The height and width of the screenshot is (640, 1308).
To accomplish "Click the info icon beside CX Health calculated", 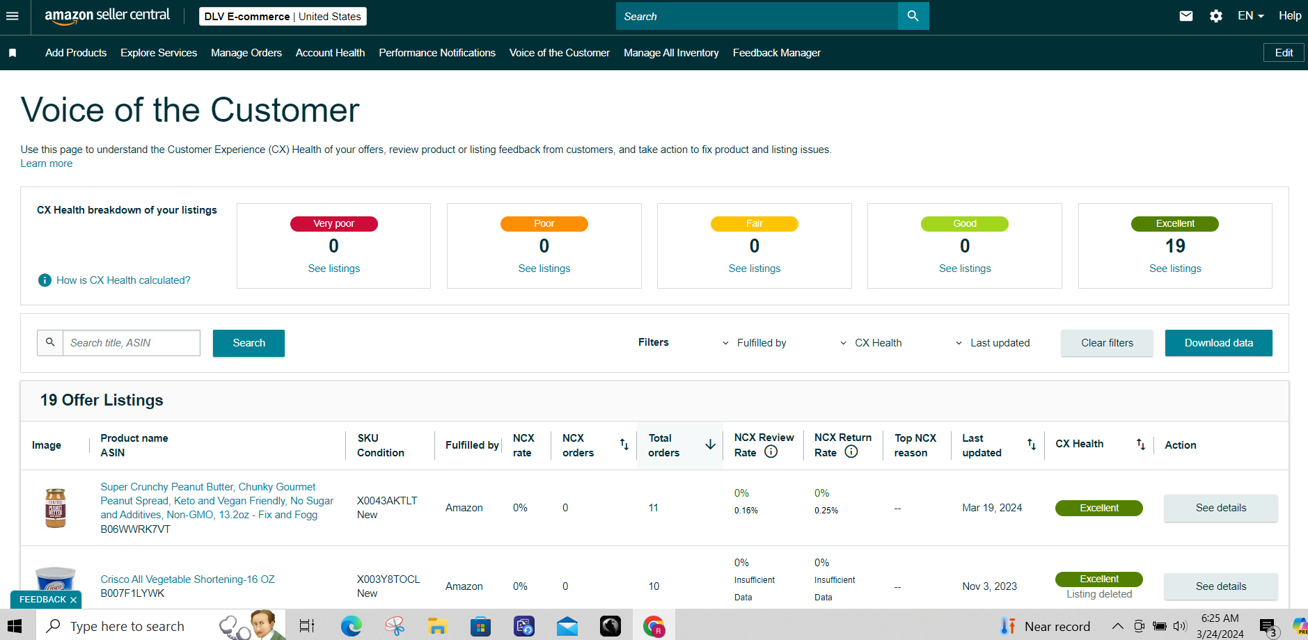I will click(45, 280).
